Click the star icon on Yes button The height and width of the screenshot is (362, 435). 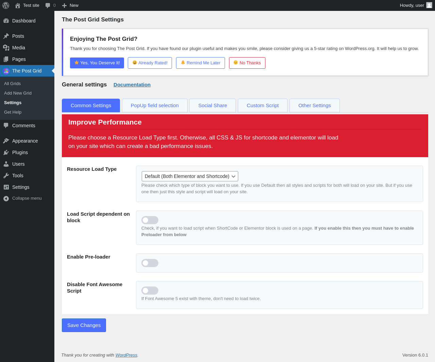(x=76, y=63)
